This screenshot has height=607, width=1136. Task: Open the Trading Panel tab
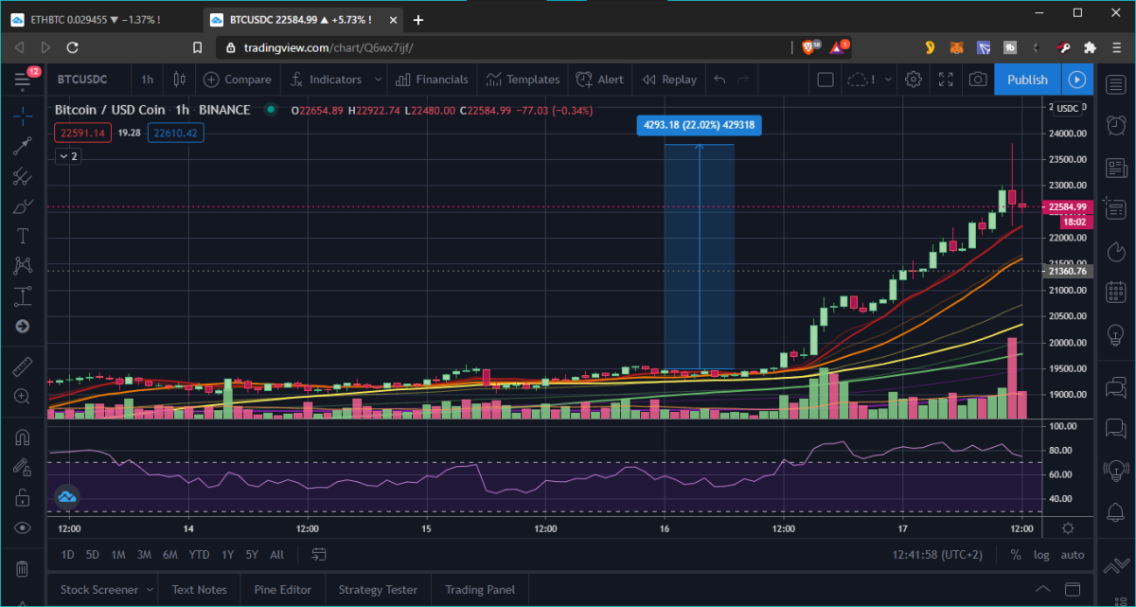[480, 589]
